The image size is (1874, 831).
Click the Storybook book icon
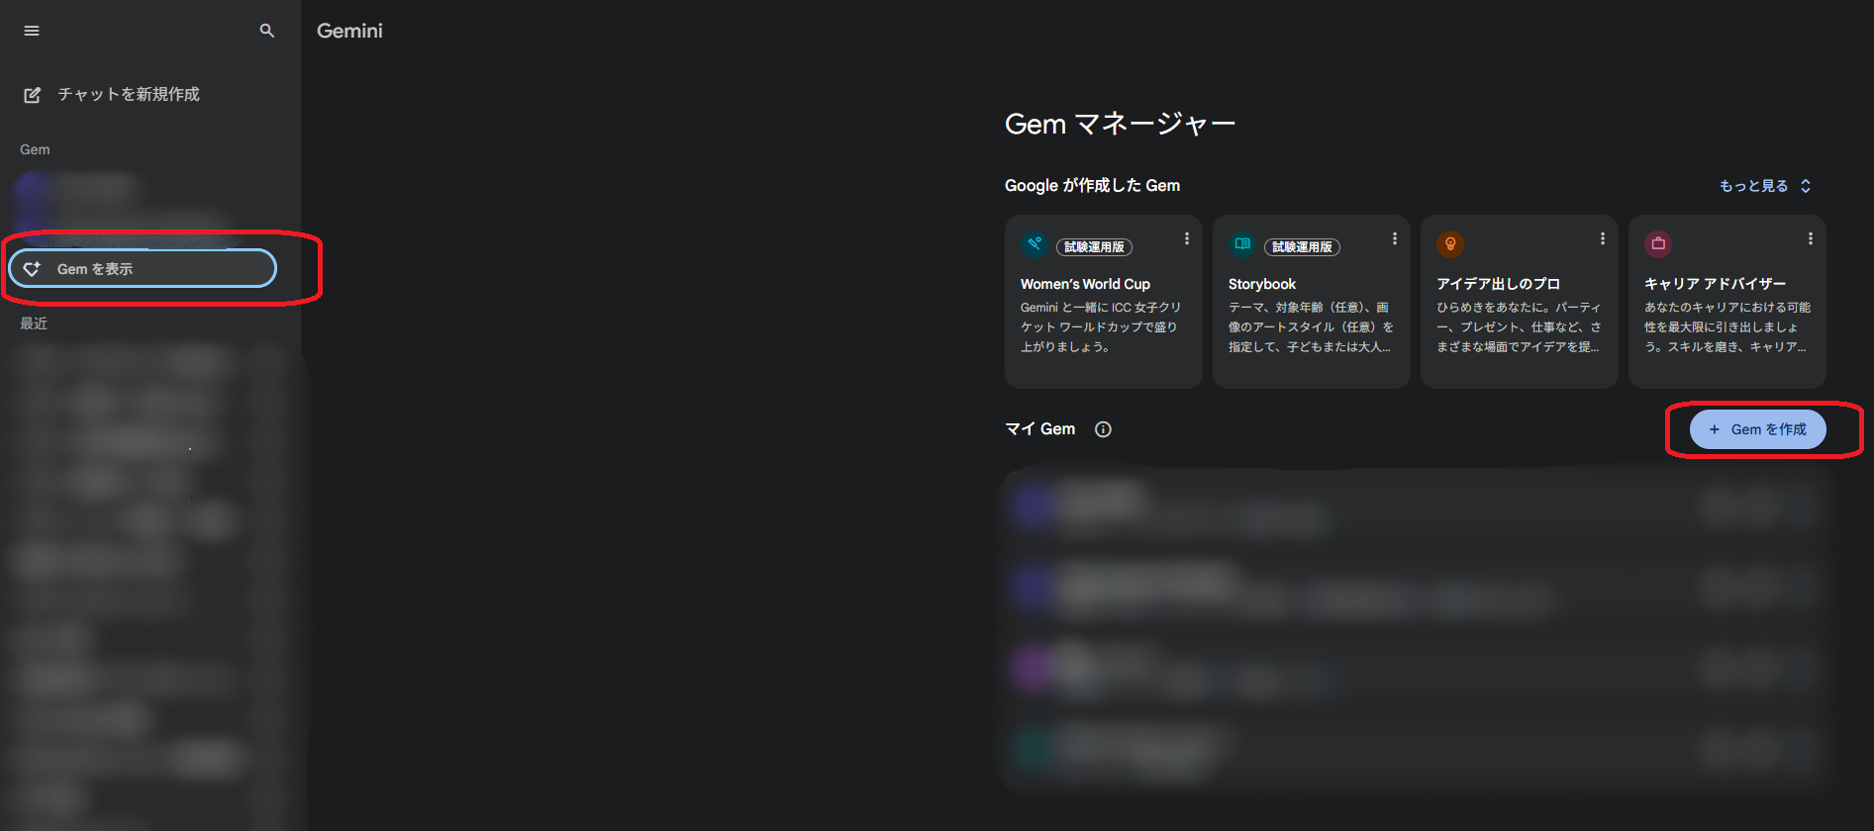coord(1242,243)
